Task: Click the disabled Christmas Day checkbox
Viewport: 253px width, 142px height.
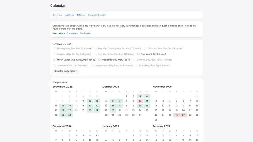Action: pyautogui.click(x=54, y=54)
